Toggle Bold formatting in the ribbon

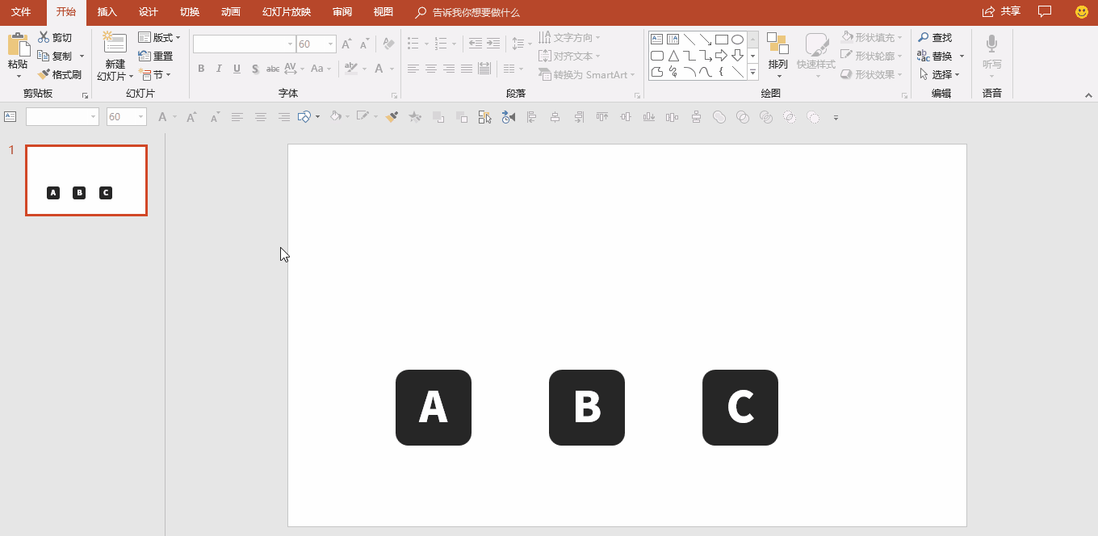(201, 69)
